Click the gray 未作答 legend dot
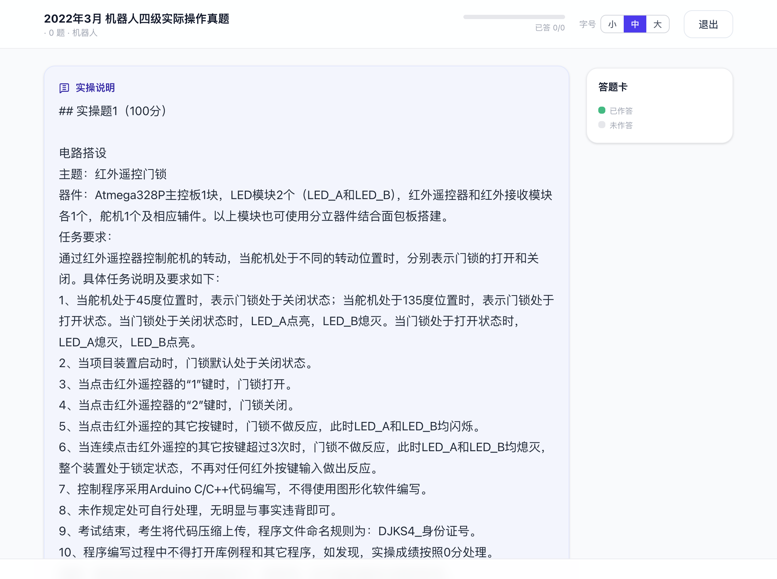The image size is (777, 579). 602,125
